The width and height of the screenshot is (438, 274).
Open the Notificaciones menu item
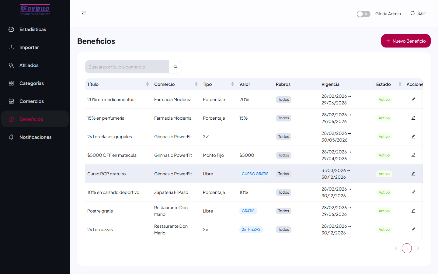point(35,137)
